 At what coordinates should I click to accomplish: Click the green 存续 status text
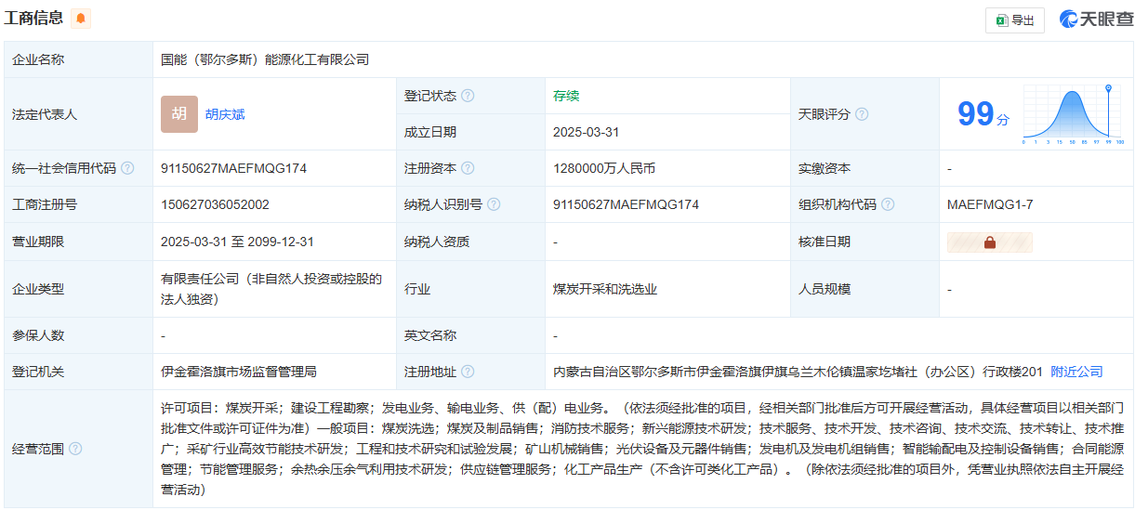566,96
